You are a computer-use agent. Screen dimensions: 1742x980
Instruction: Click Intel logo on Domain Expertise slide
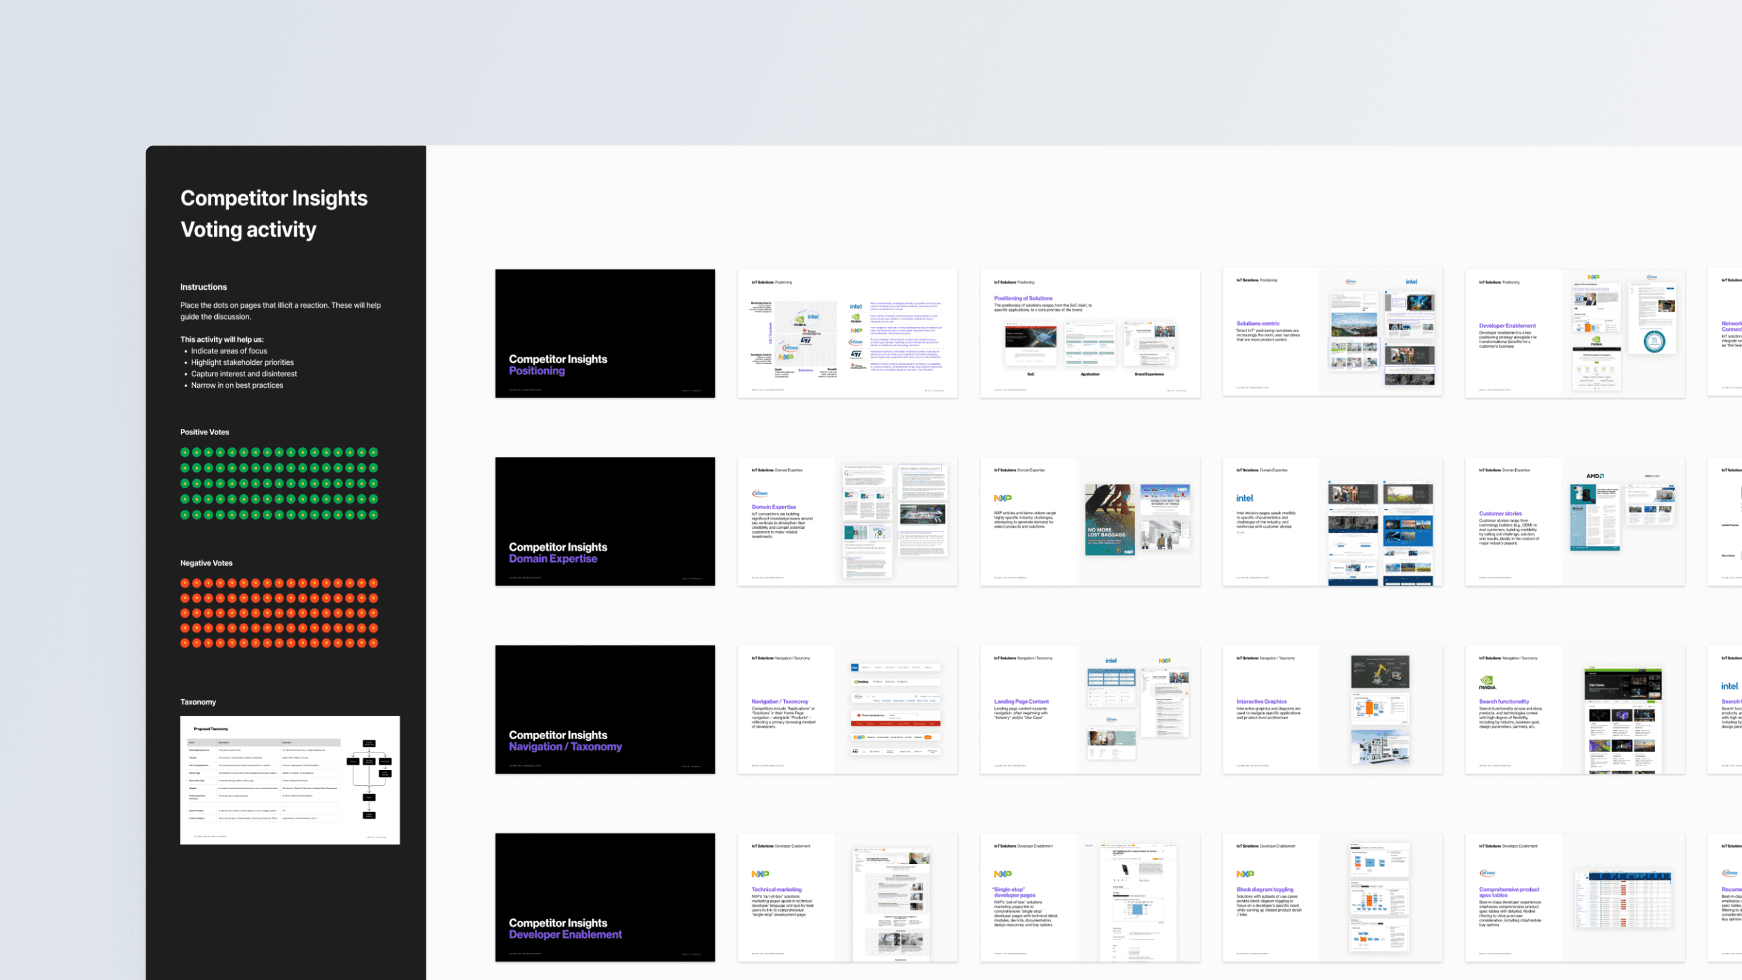coord(1244,498)
